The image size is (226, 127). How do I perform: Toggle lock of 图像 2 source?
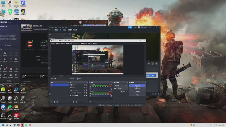click(87, 85)
